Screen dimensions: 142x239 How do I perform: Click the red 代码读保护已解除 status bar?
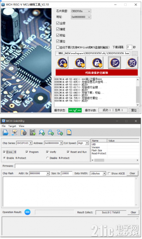point(97,73)
